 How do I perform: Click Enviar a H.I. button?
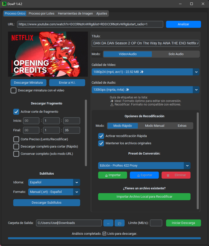(x=67, y=83)
